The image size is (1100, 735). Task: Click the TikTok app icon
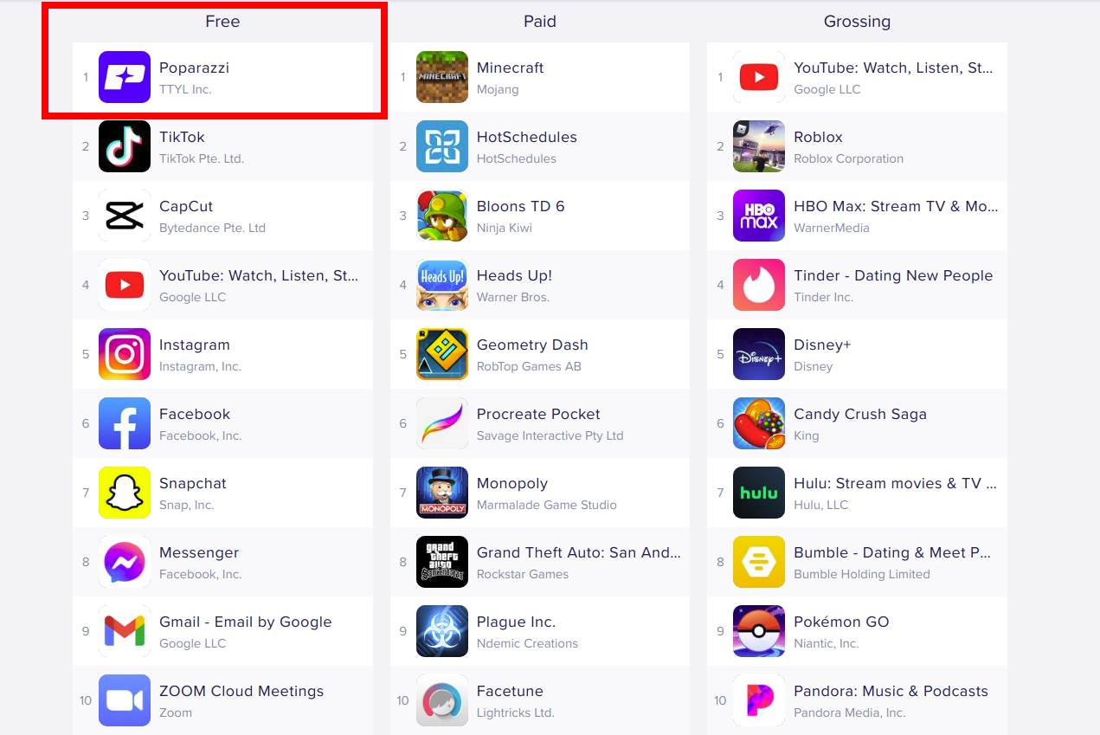pyautogui.click(x=125, y=146)
